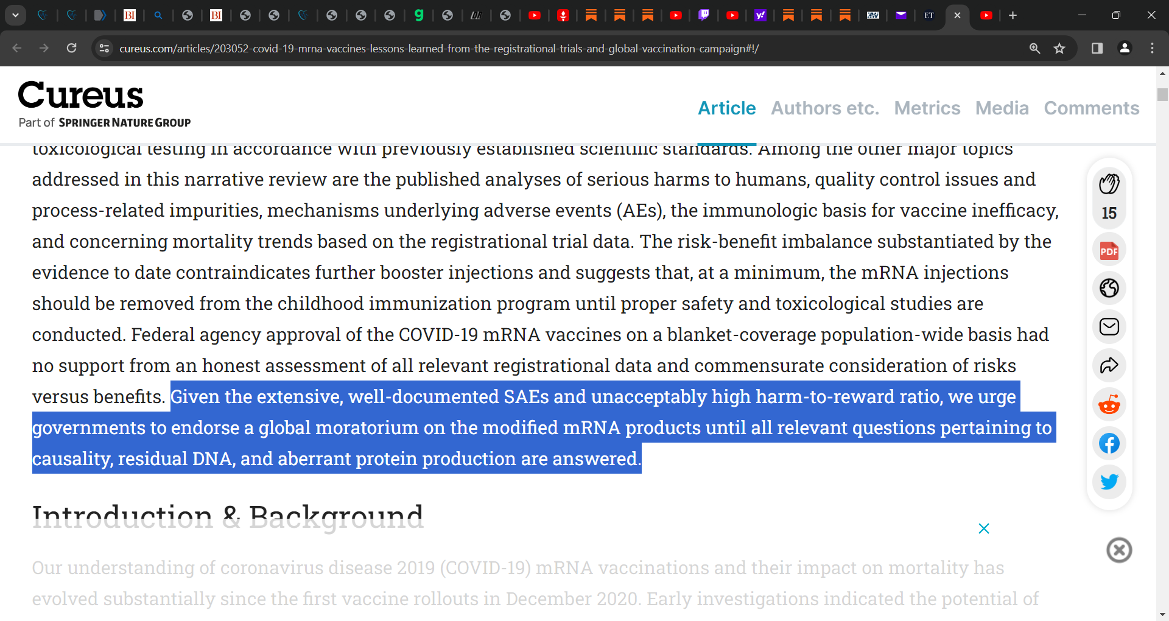Click the Cureus logo

(81, 95)
